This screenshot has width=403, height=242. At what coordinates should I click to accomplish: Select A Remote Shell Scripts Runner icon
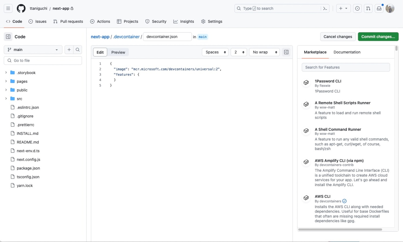[306, 104]
